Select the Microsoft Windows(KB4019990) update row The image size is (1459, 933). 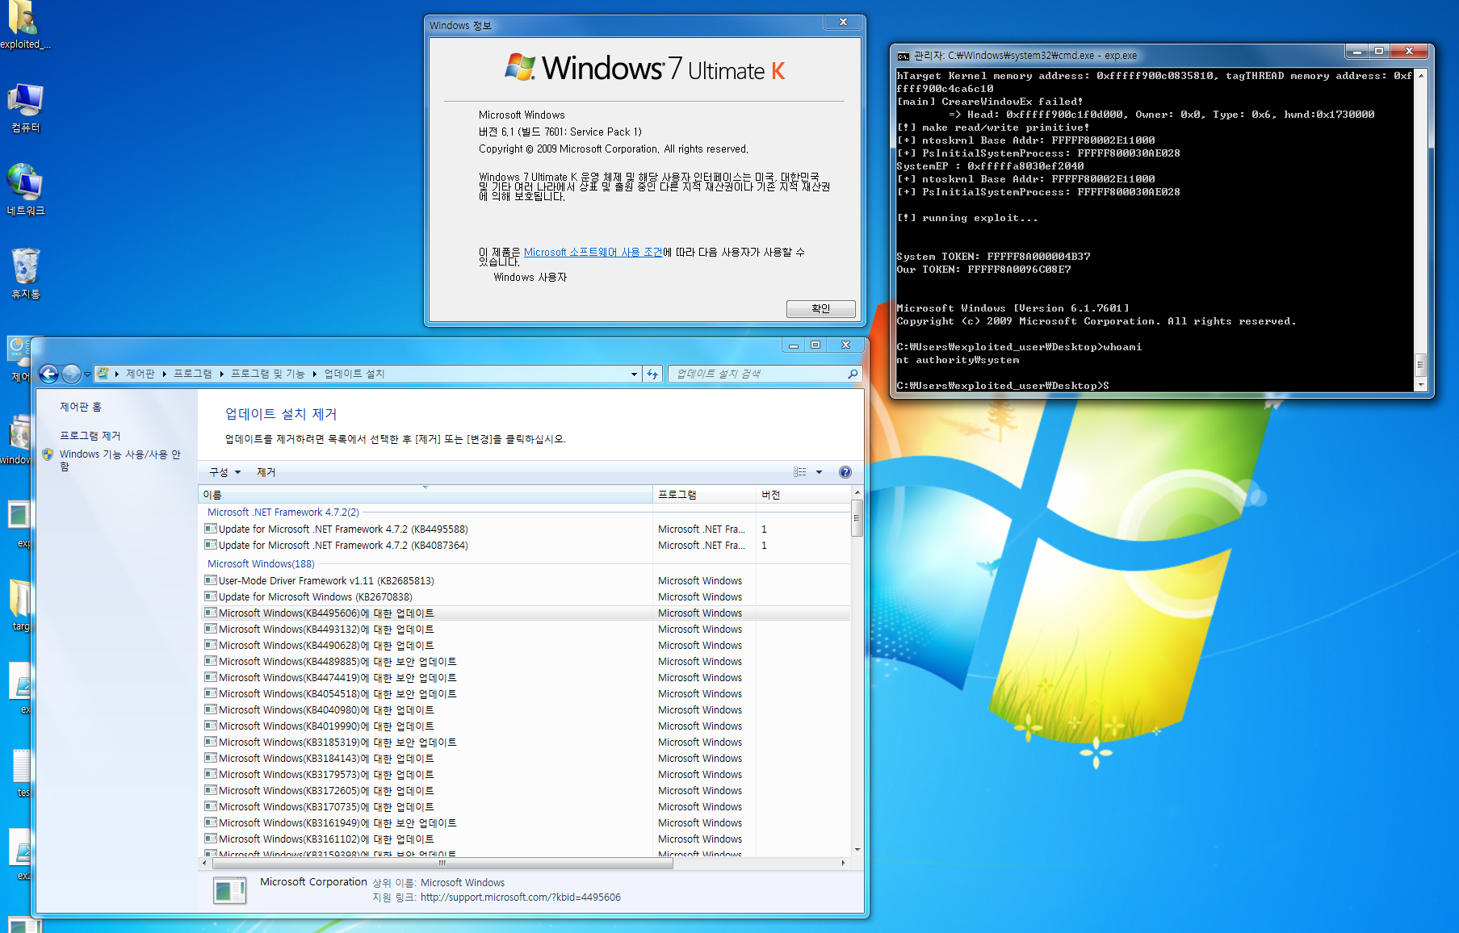tap(525, 726)
